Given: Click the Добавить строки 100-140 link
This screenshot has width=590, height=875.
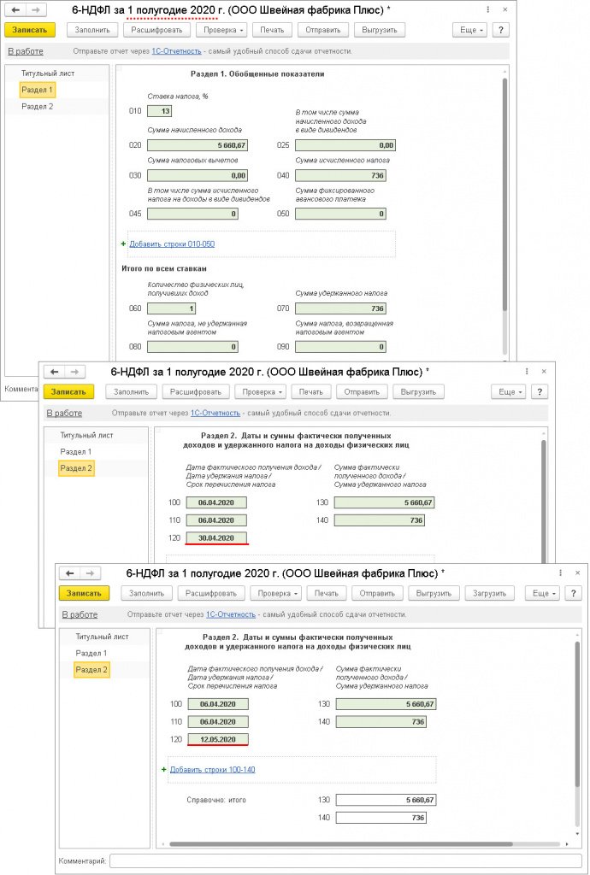Looking at the screenshot, I should coord(212,769).
